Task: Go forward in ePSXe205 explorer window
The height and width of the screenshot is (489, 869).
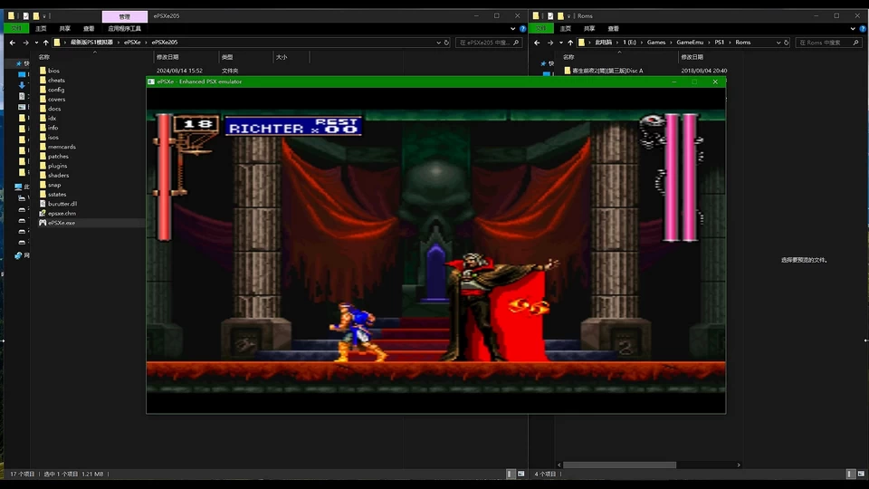Action: (x=25, y=43)
